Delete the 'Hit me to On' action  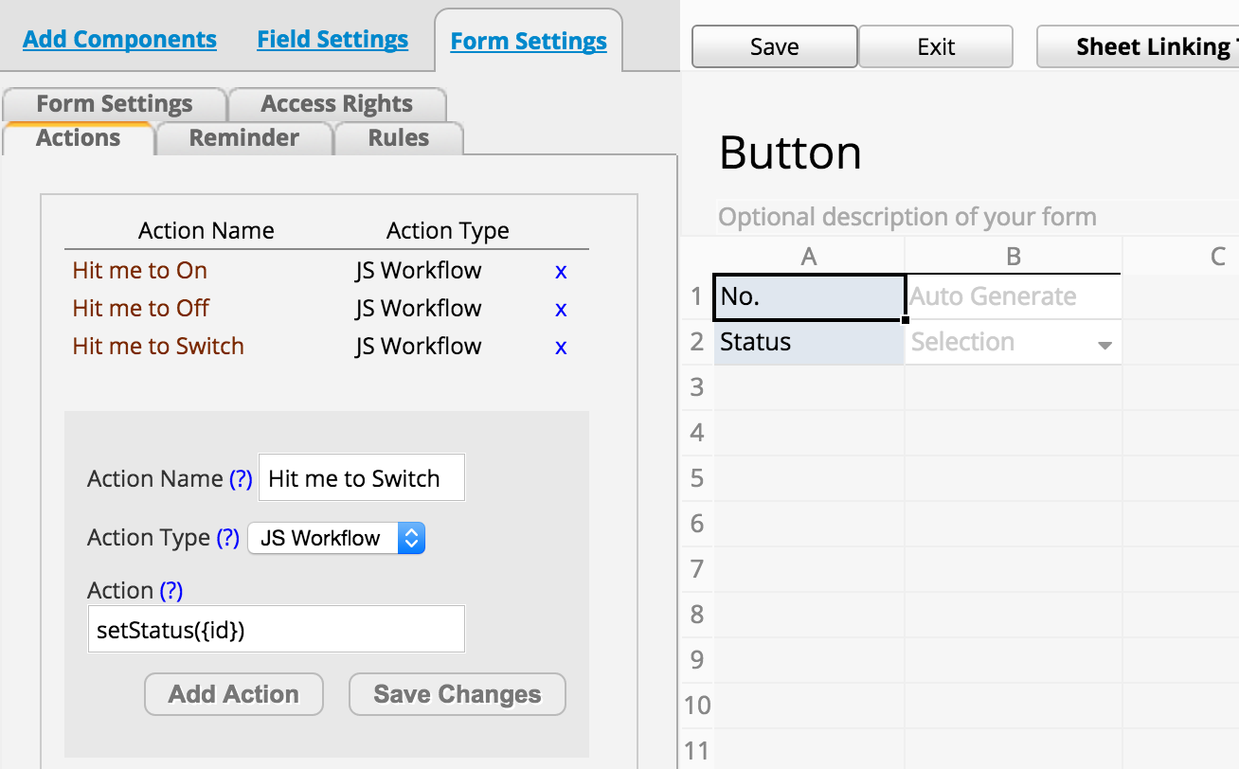click(x=561, y=270)
